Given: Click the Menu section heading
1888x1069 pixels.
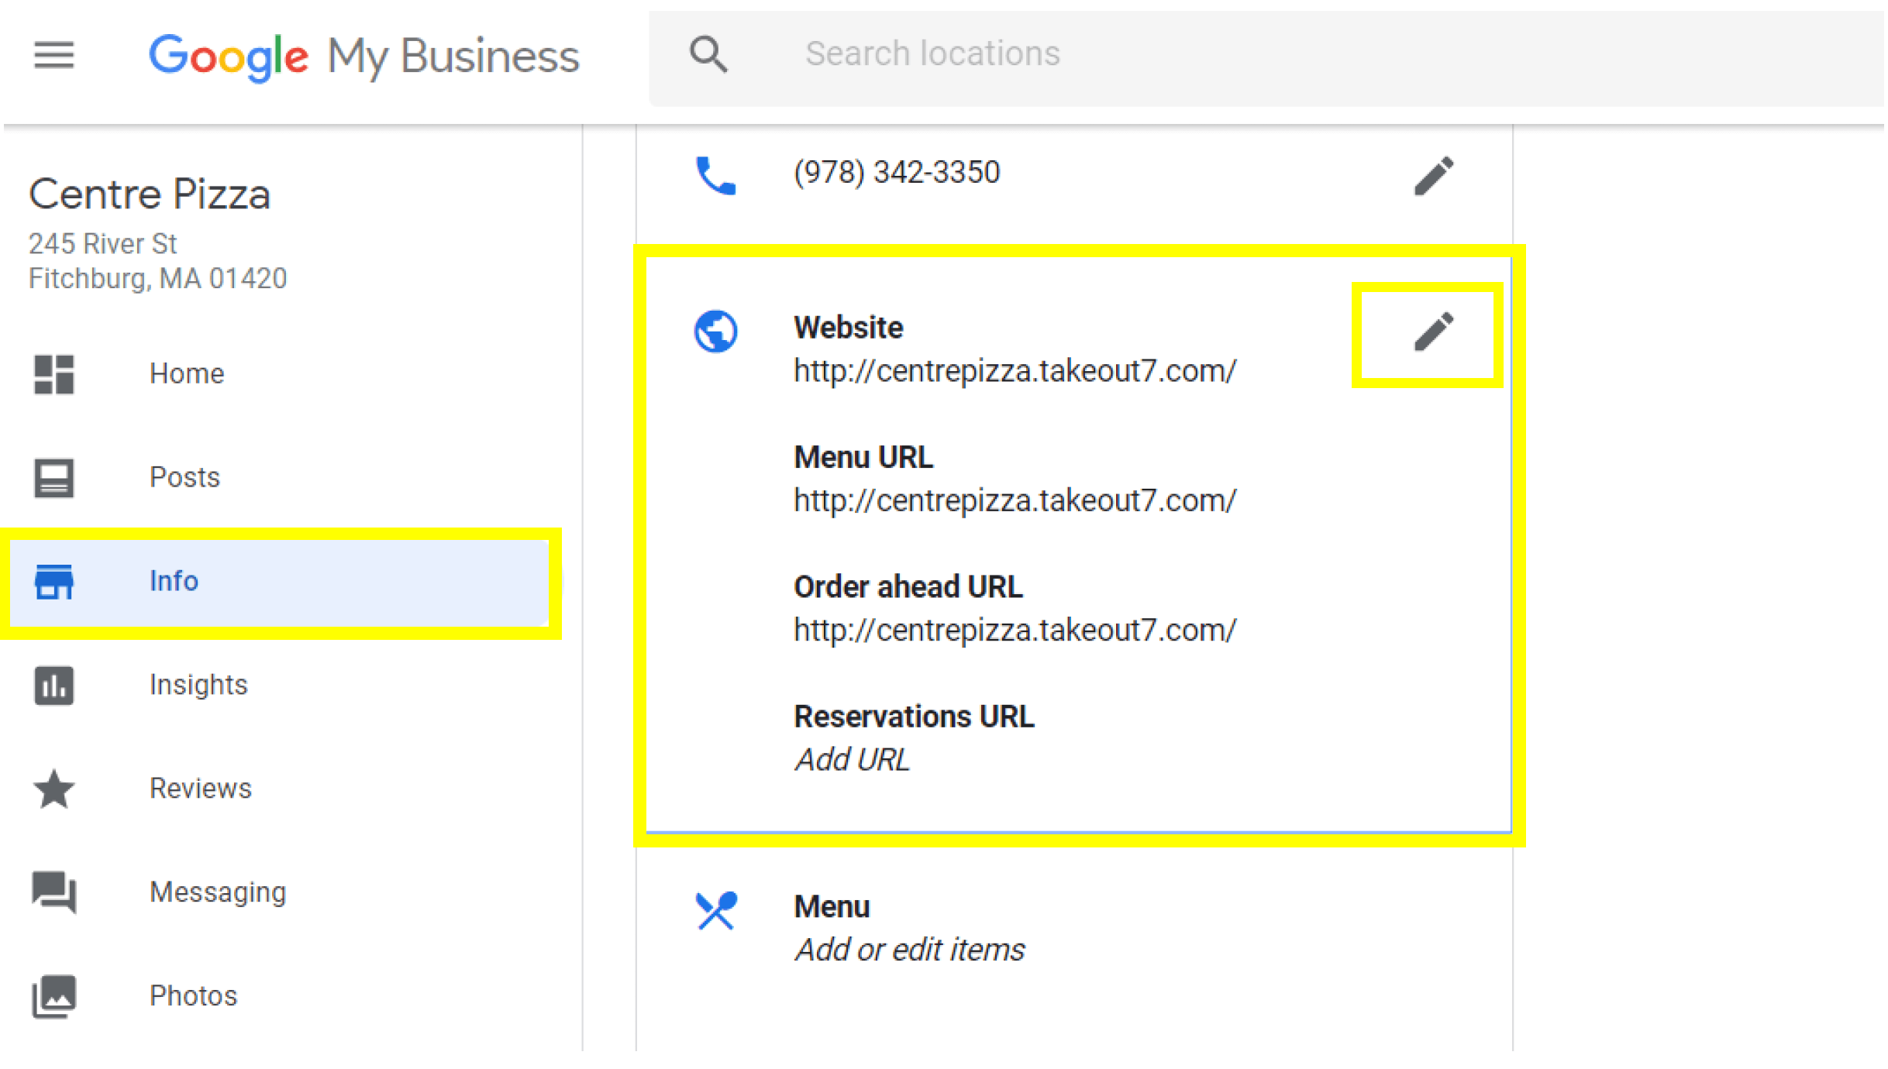Looking at the screenshot, I should tap(832, 907).
